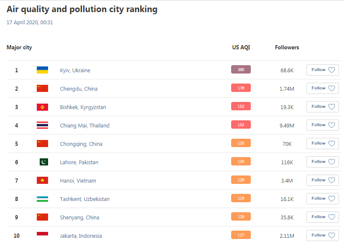
Task: Click the Indonesia flag icon
Action: 42,235
